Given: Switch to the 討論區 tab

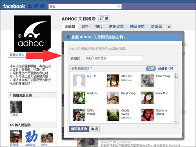Looking at the screenshot, I should pos(156,27).
